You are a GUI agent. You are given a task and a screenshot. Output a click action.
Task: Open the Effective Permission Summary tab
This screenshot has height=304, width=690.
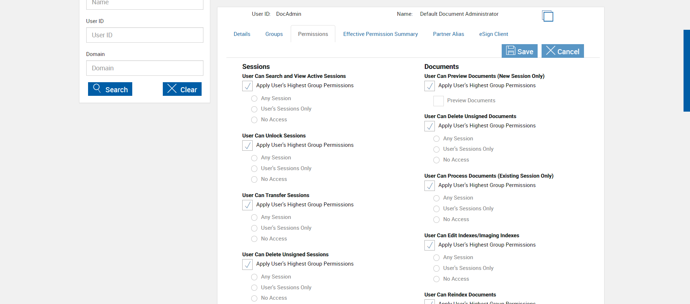(380, 34)
